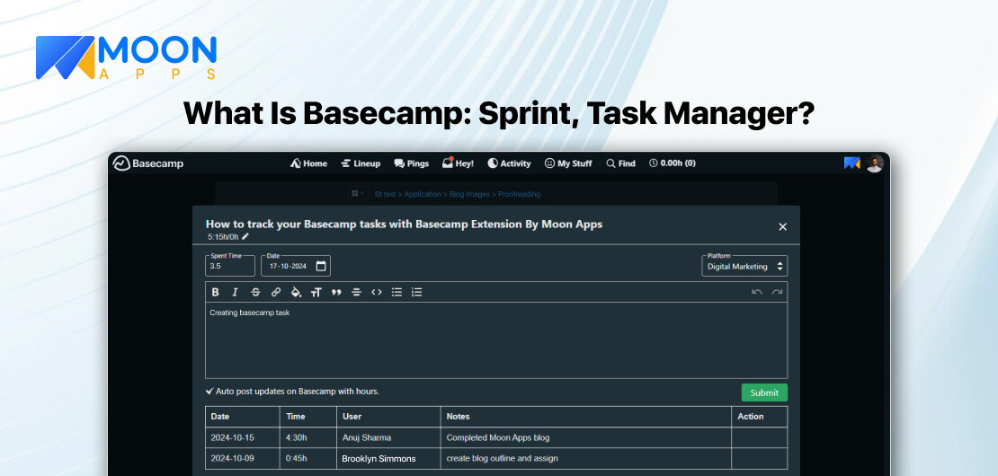
Task: Open the Activity menu item
Action: click(x=509, y=163)
